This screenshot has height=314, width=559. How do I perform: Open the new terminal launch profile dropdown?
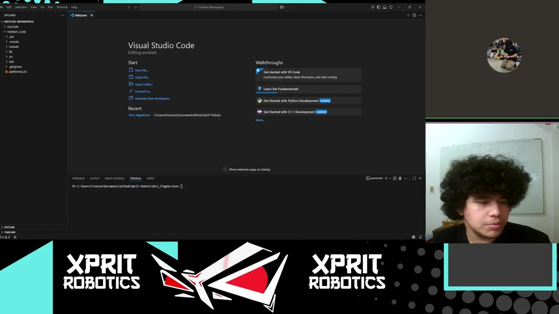390,178
